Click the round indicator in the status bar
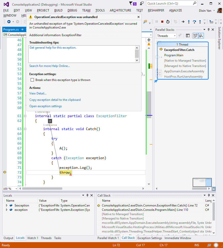 click(x=216, y=245)
